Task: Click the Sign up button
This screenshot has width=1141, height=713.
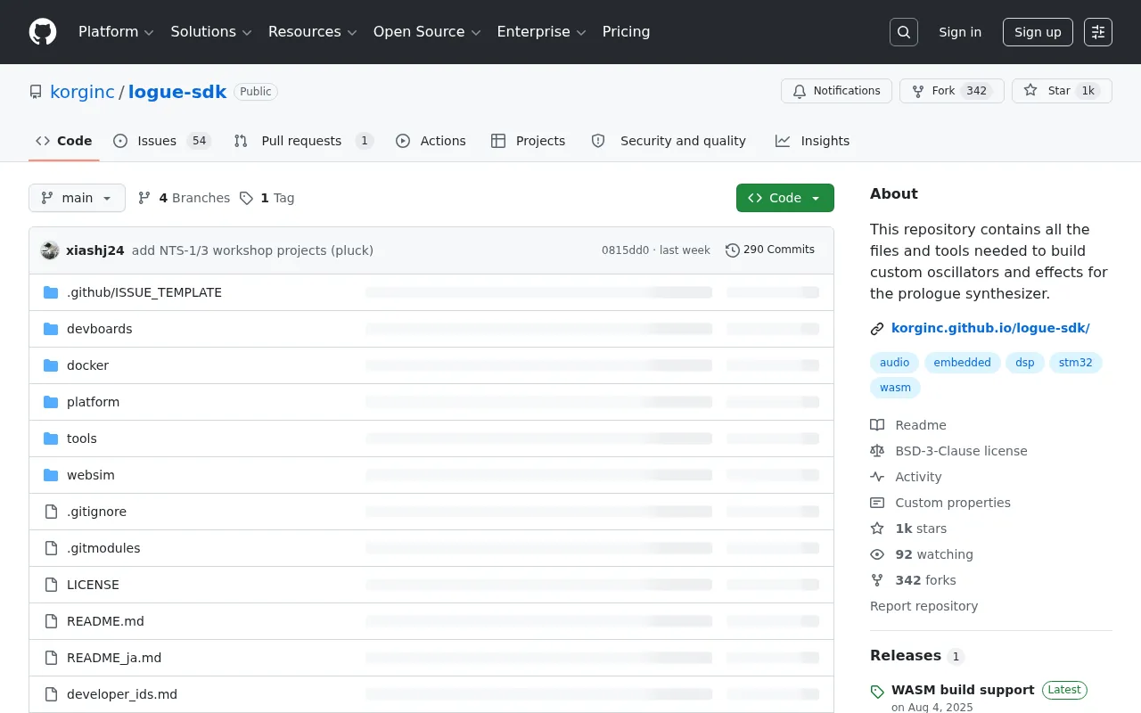Action: pyautogui.click(x=1038, y=32)
